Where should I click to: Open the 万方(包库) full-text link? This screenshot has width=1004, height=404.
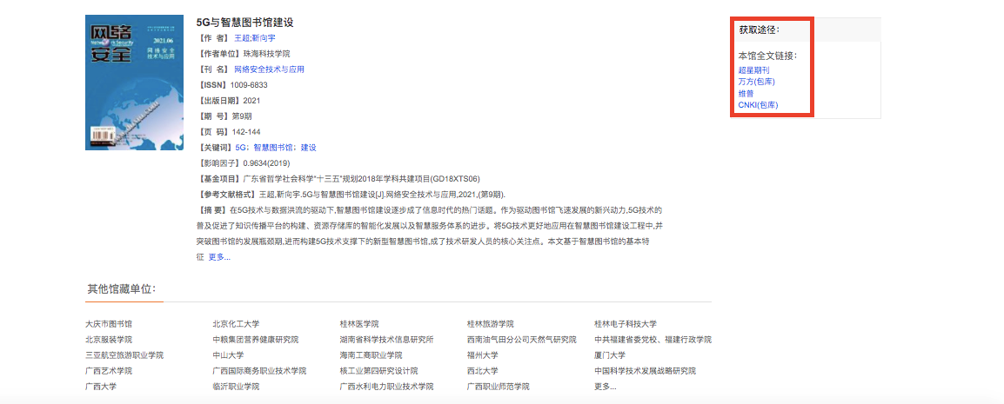(756, 82)
